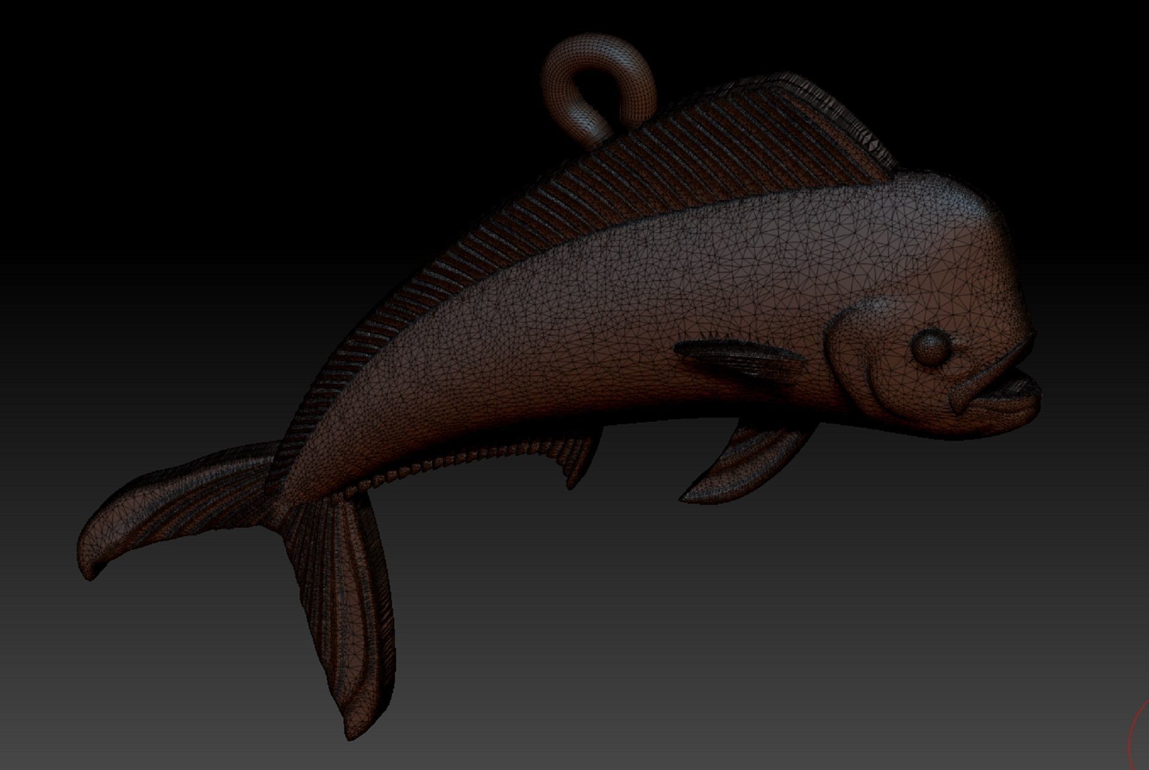
Task: Click the pectoral fin behind the gill
Action: 741,360
